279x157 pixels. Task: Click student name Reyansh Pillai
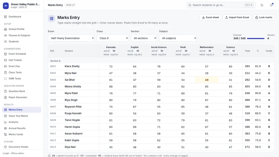click(x=73, y=107)
